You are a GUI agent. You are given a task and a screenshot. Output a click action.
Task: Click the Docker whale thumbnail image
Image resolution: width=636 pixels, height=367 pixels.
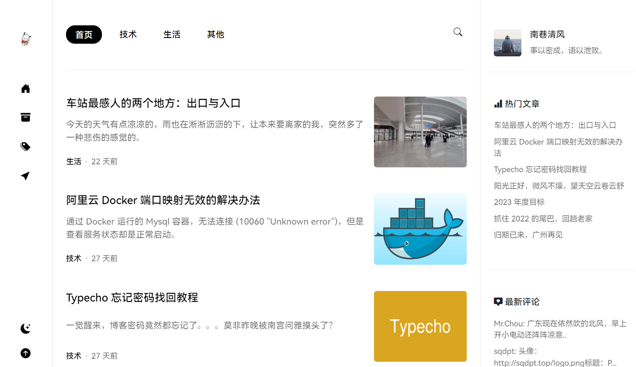pos(420,229)
